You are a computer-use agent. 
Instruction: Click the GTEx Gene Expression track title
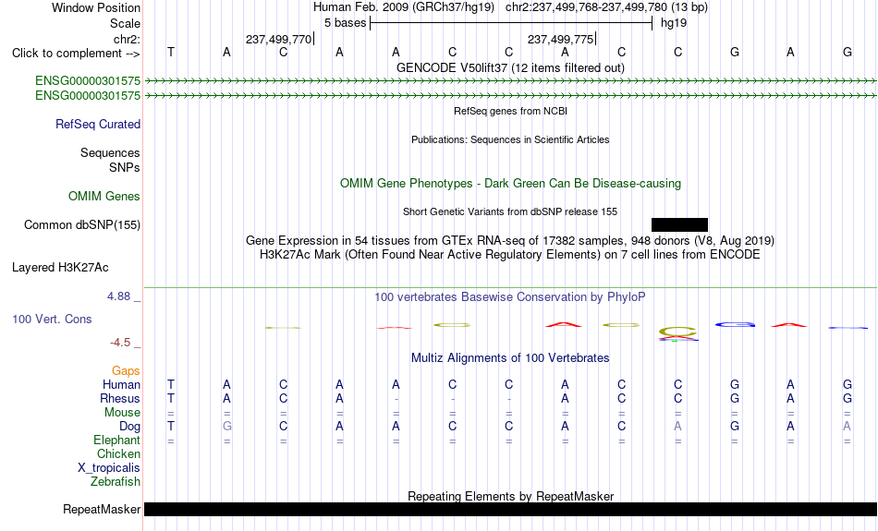pyautogui.click(x=511, y=241)
